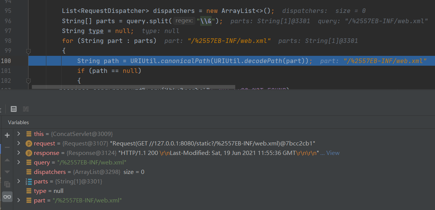Image resolution: width=435 pixels, height=210 pixels.
Task: Click the move watch up arrow
Action: [7, 160]
